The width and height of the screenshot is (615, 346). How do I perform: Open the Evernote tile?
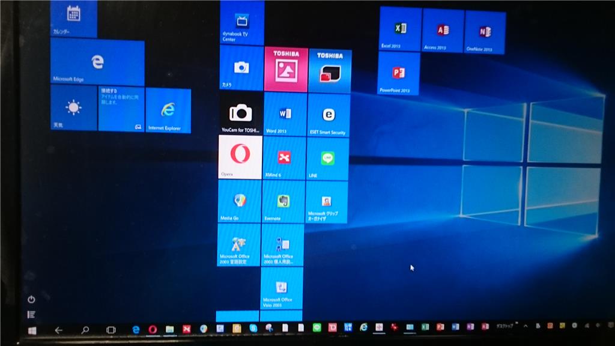[x=283, y=202]
